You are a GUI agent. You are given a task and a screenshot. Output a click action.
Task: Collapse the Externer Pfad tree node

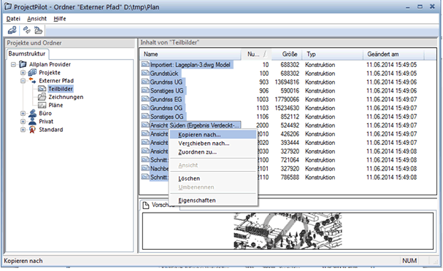coord(23,81)
